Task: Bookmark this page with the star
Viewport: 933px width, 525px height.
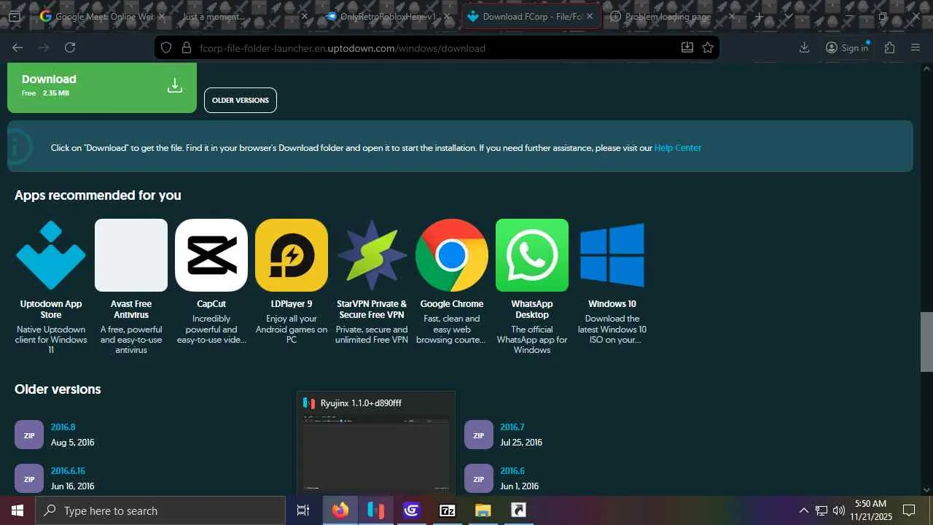Action: [708, 47]
